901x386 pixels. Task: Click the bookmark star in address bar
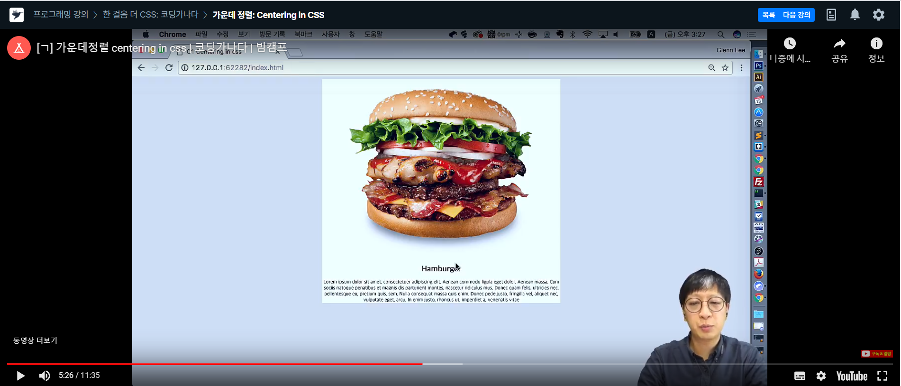725,68
